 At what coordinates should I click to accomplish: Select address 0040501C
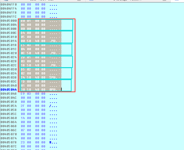click(9, 49)
